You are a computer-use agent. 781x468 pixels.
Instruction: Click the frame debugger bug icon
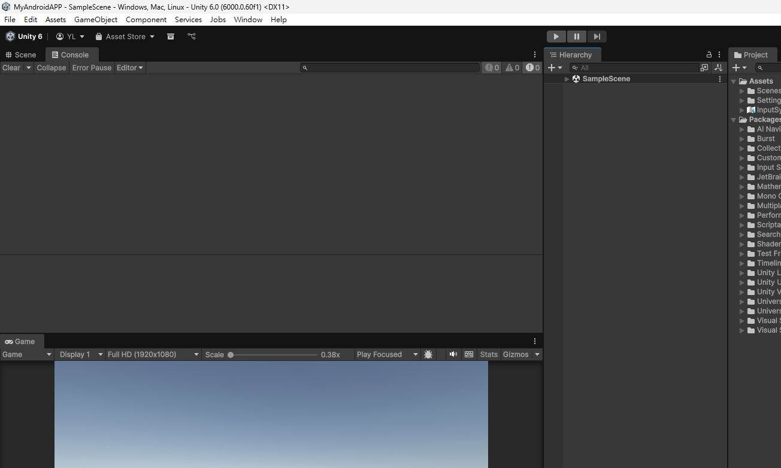(428, 354)
